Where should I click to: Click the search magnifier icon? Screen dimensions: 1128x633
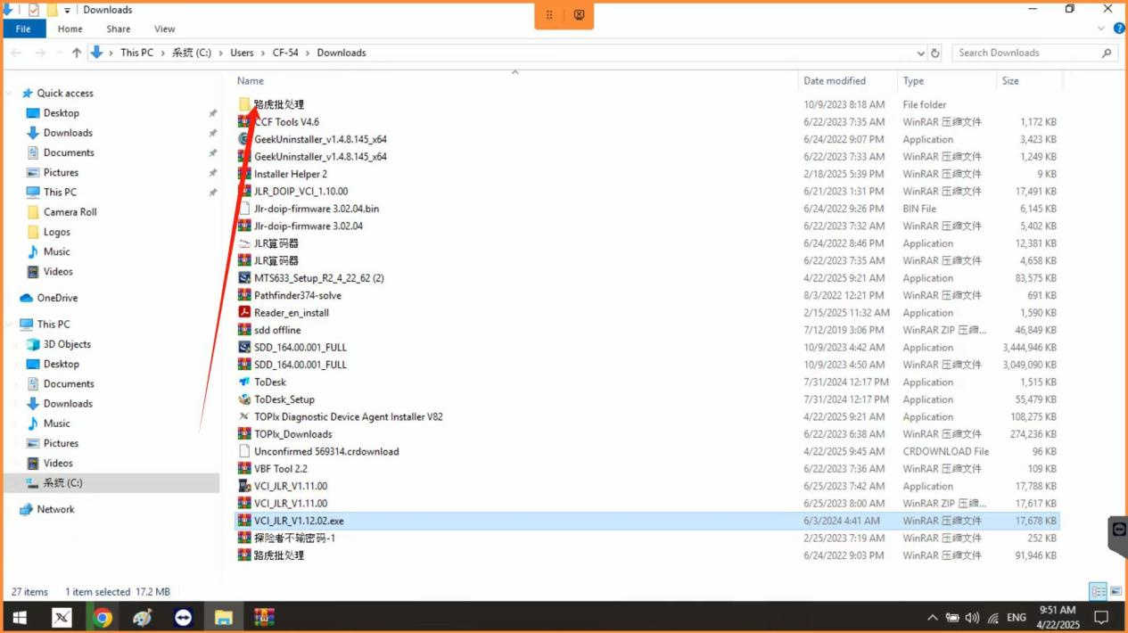(x=1107, y=53)
